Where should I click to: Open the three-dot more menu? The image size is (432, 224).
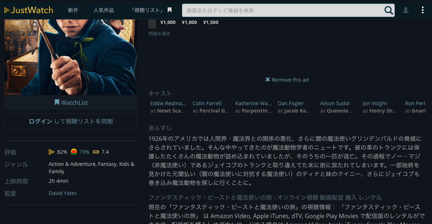423,10
